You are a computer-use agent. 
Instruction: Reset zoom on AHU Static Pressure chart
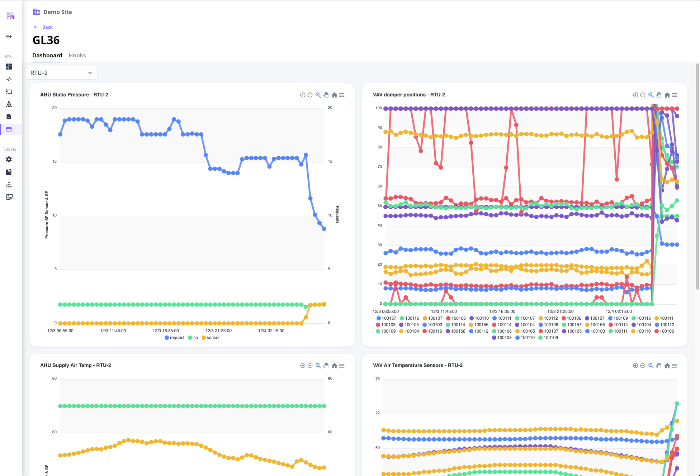tap(334, 95)
